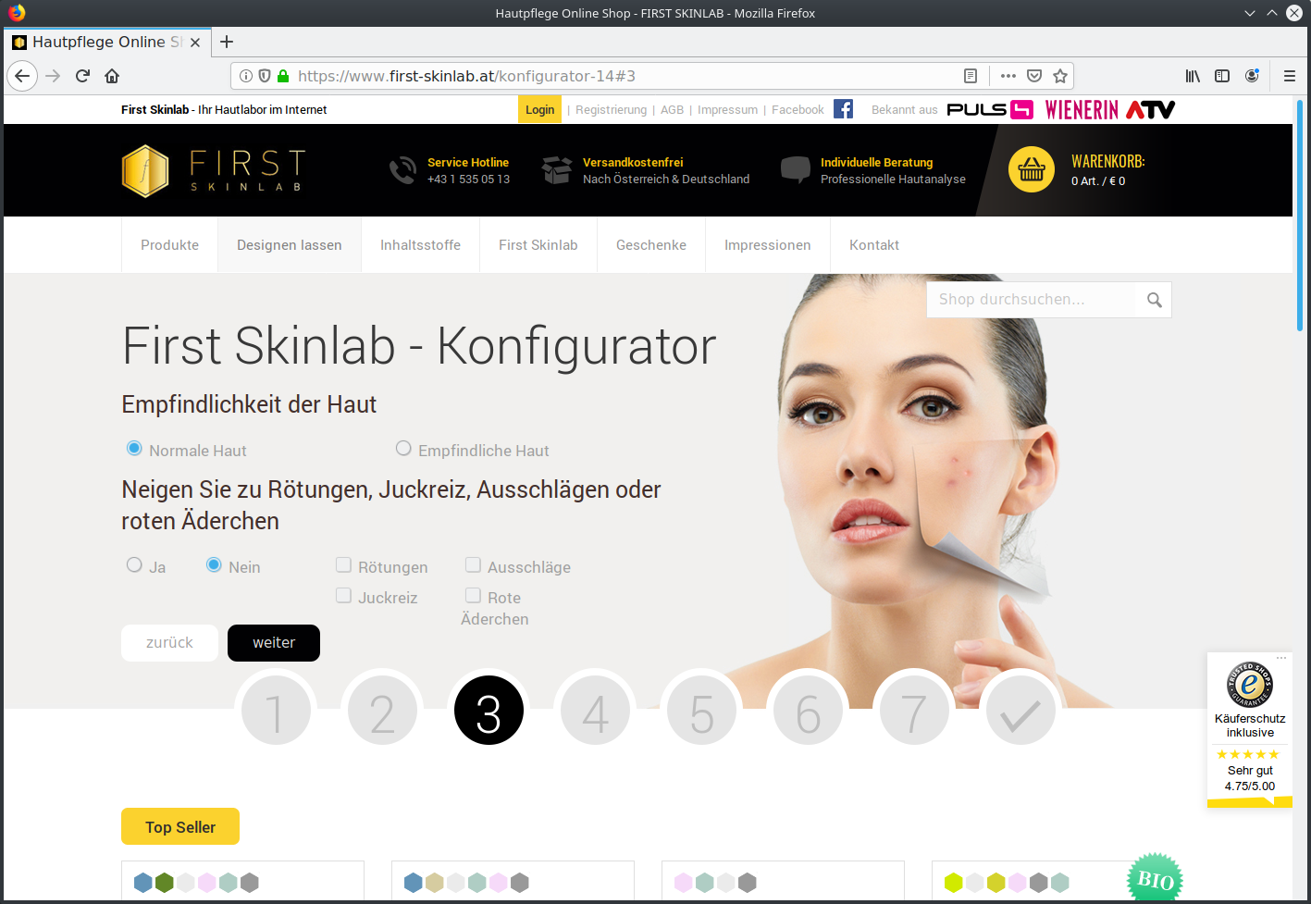1311x904 pixels.
Task: Choose Nein for redness tendency
Action: (214, 565)
